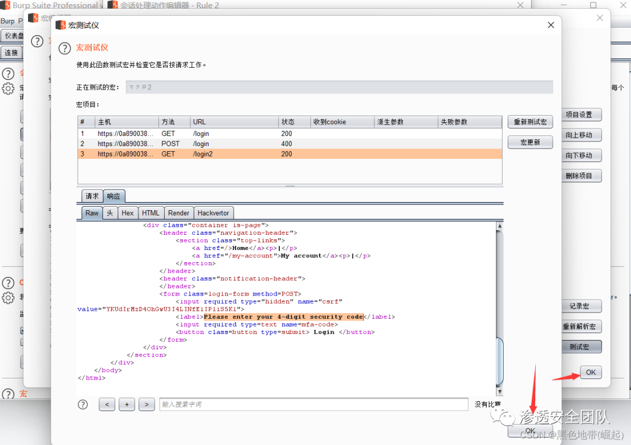This screenshot has height=445, width=631.
Task: Click 测试宏 button in macro editor
Action: click(x=579, y=347)
